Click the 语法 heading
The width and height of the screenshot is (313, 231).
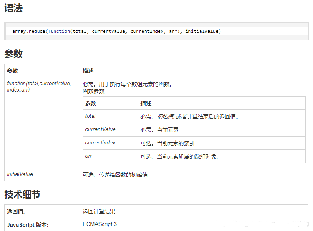pos(13,8)
